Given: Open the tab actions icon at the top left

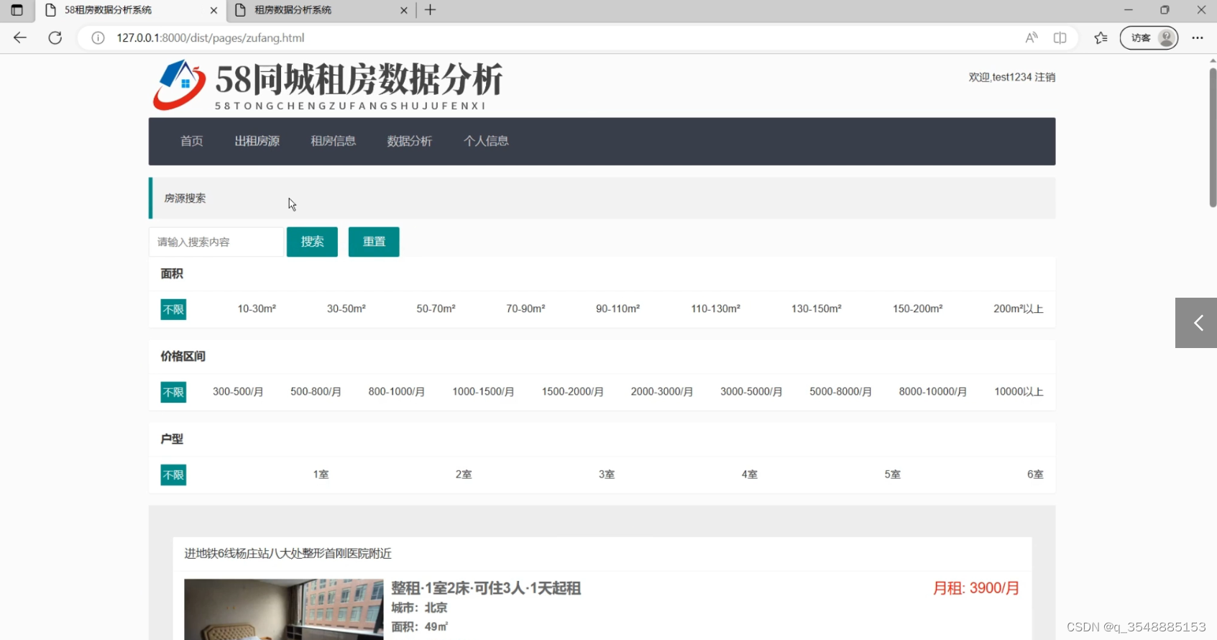Looking at the screenshot, I should coord(17,10).
